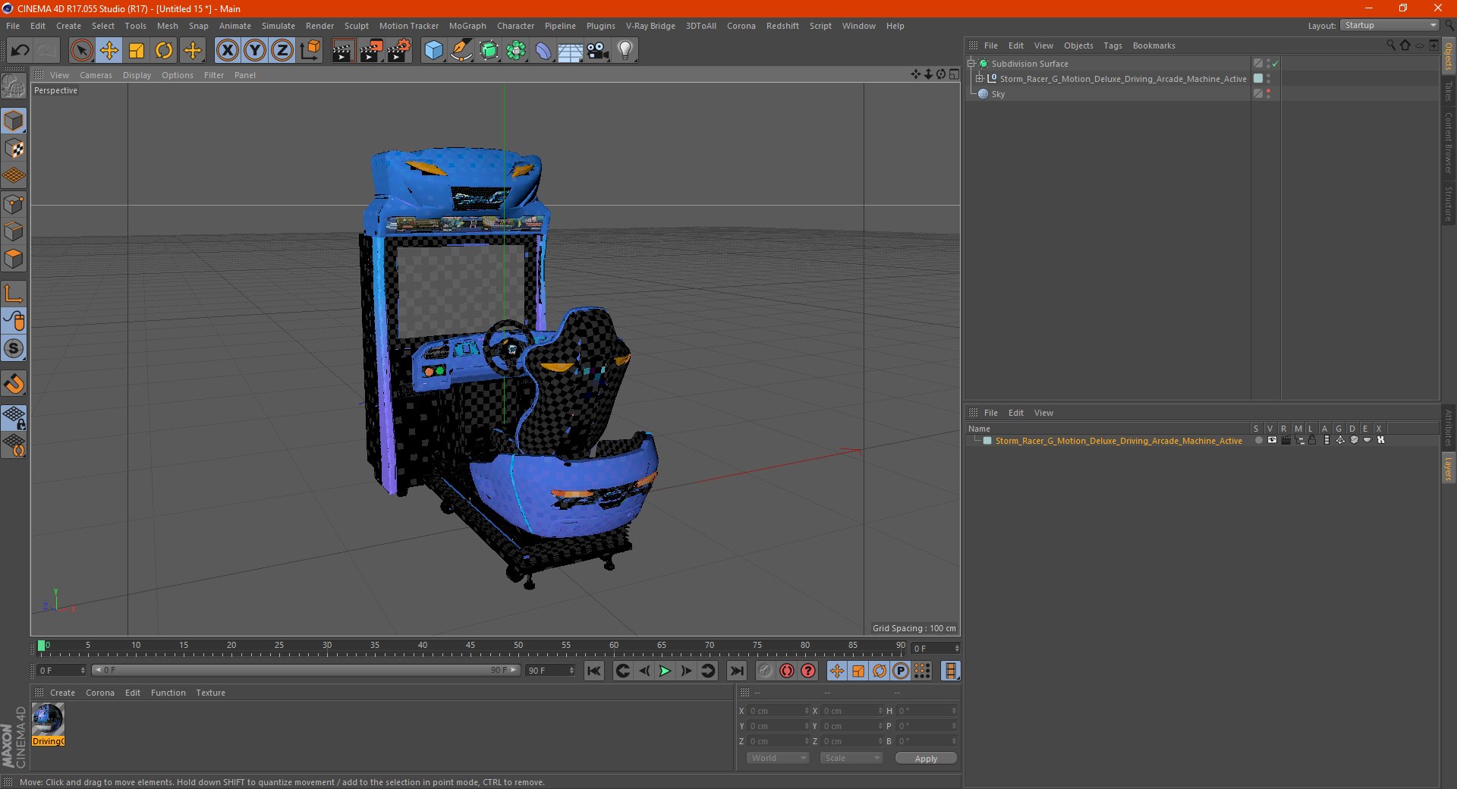Open the Layout Startup dropdown
Viewport: 1457px width, 789px height.
[x=1390, y=26]
